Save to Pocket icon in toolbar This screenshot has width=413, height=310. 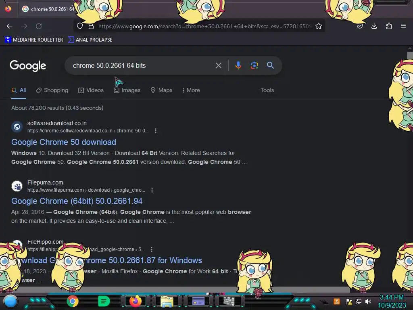359,26
